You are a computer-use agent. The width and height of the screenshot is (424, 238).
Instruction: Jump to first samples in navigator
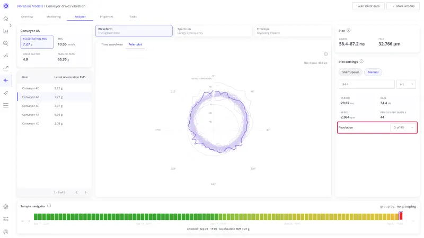(x=22, y=221)
